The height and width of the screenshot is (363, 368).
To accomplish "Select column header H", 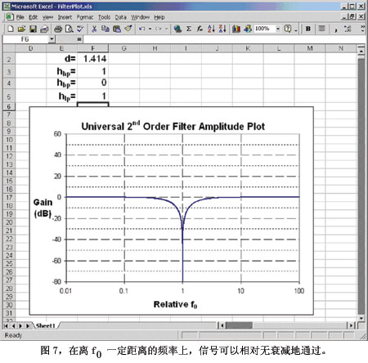I will 155,48.
